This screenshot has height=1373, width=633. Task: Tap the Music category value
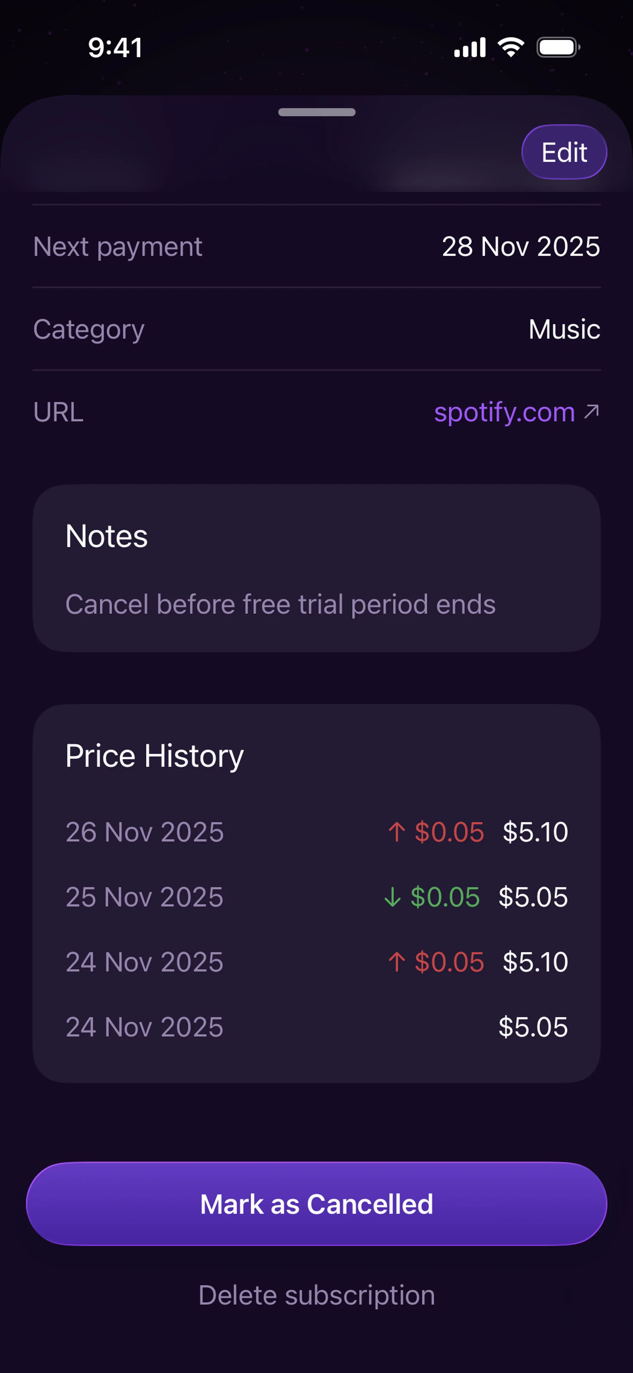[564, 329]
